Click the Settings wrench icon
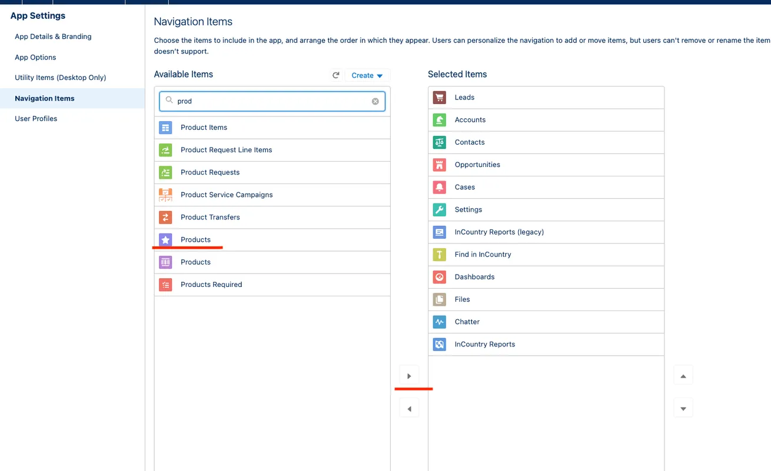 click(x=440, y=210)
